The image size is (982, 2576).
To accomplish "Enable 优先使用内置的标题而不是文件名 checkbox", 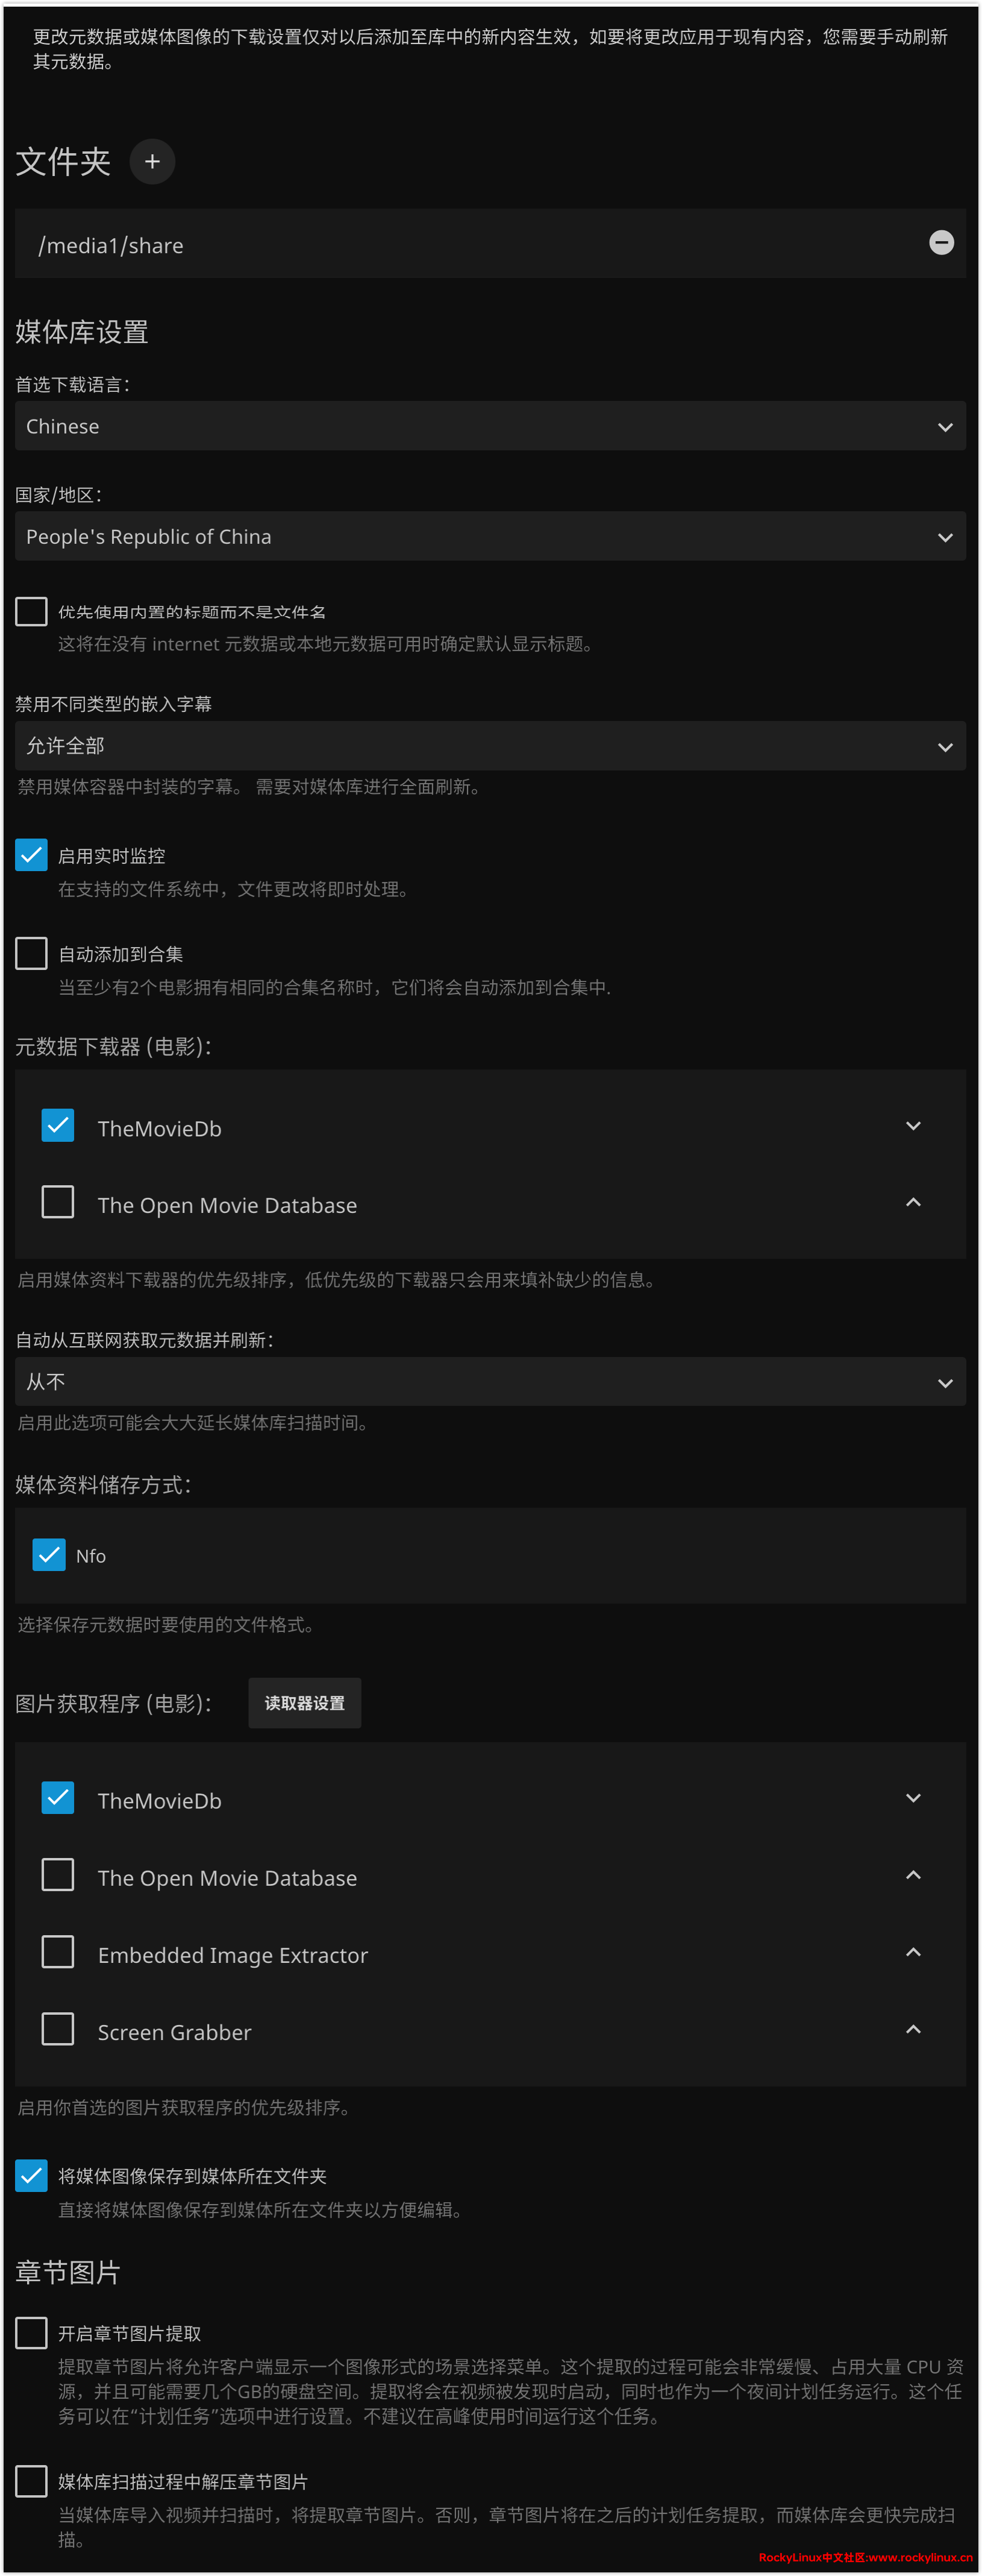I will (31, 611).
